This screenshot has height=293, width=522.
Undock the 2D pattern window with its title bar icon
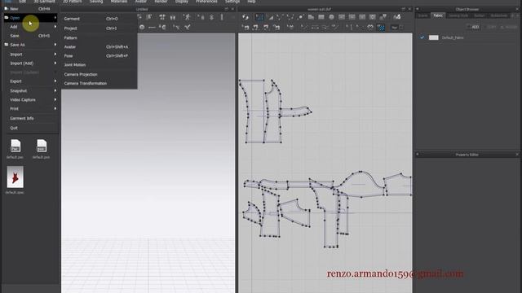[404, 9]
